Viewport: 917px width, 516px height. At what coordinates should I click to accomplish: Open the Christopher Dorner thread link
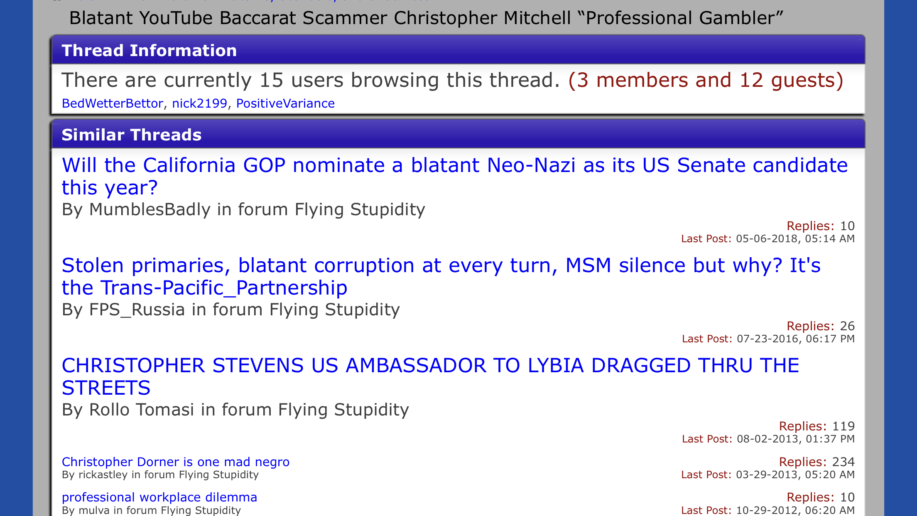click(x=176, y=462)
